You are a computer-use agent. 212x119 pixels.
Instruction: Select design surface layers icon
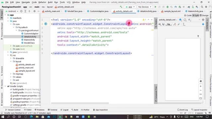pos(180,20)
